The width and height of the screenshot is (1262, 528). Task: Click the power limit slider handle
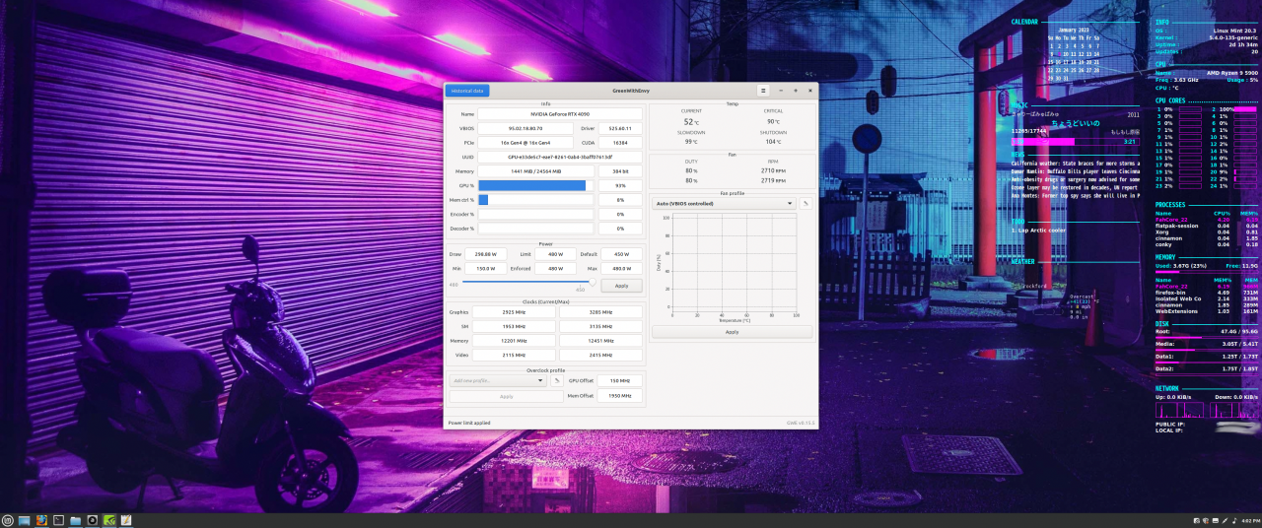592,282
